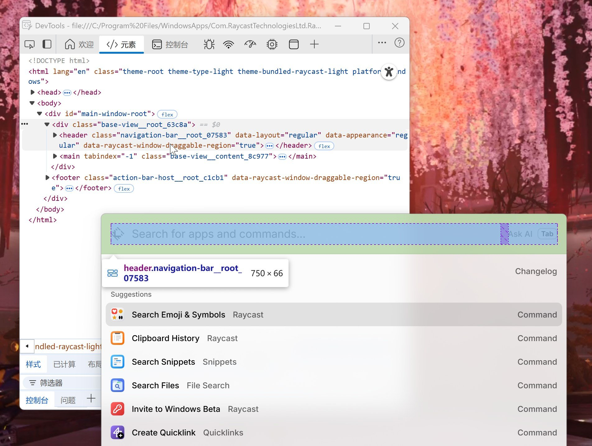Click the Ask AI label in Raycast

[x=520, y=234]
